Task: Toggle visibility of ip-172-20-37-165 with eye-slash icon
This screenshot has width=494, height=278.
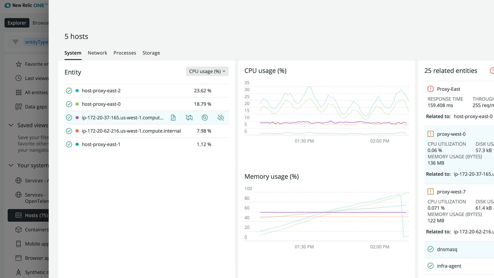Action: tap(221, 118)
